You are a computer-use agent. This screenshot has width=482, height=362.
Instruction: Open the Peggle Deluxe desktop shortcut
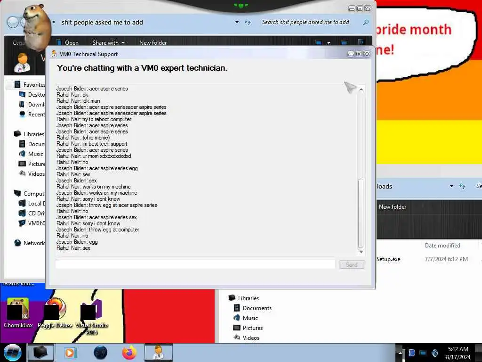pyautogui.click(x=56, y=313)
